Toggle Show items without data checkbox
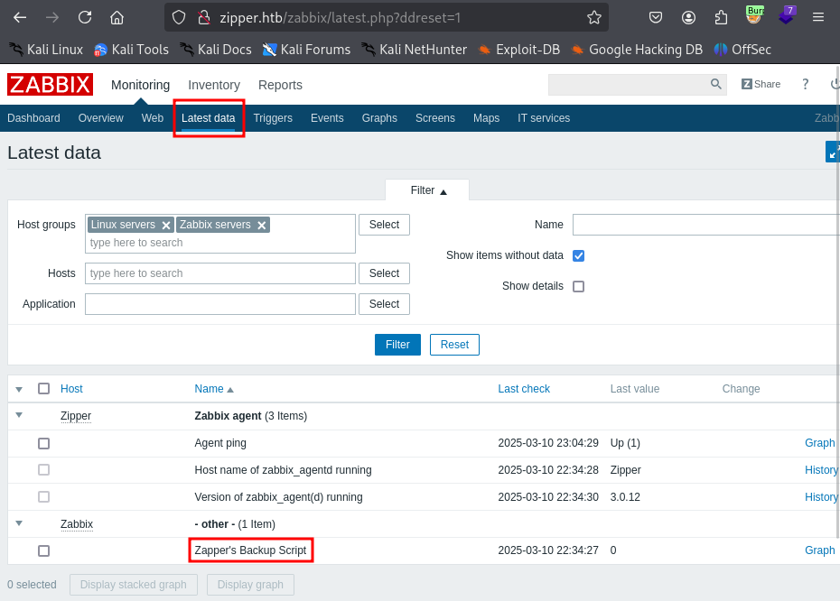This screenshot has width=840, height=601. tap(579, 255)
